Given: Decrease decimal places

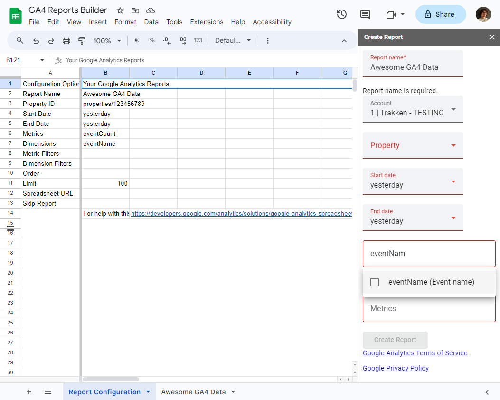Looking at the screenshot, I should [167, 41].
